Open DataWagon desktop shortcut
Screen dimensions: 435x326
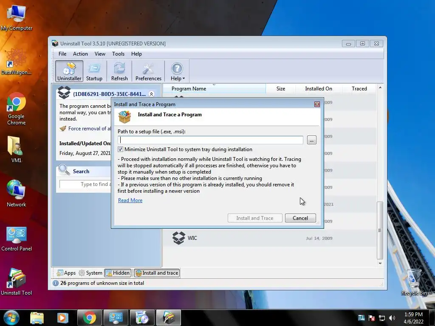coord(17,62)
